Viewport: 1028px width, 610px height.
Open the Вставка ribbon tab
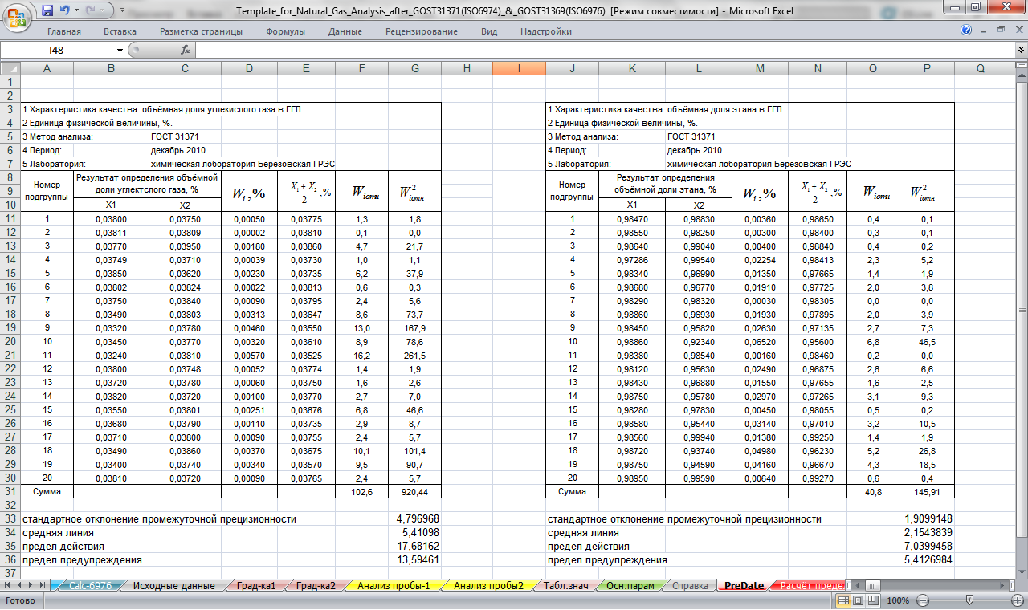tap(120, 31)
